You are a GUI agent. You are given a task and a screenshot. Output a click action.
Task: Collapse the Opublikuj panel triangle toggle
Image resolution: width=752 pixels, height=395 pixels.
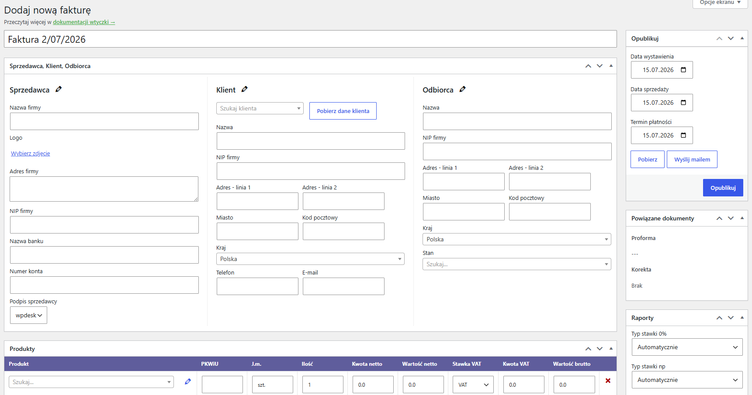[x=742, y=38]
